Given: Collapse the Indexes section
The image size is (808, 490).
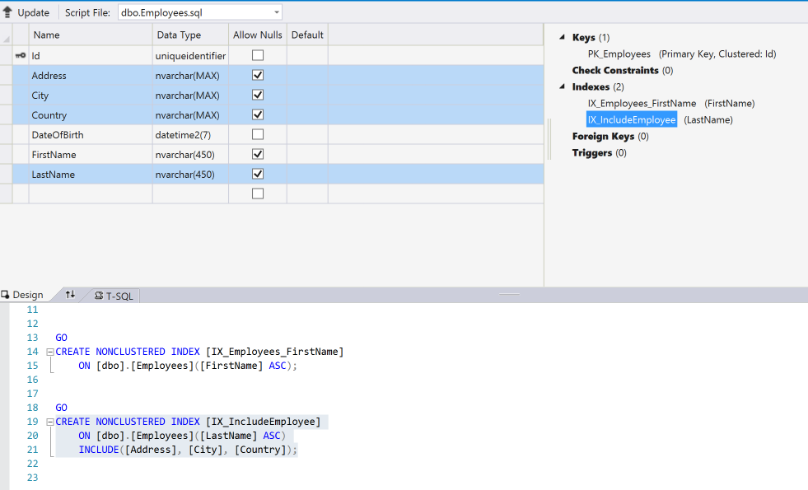Looking at the screenshot, I should tap(563, 87).
